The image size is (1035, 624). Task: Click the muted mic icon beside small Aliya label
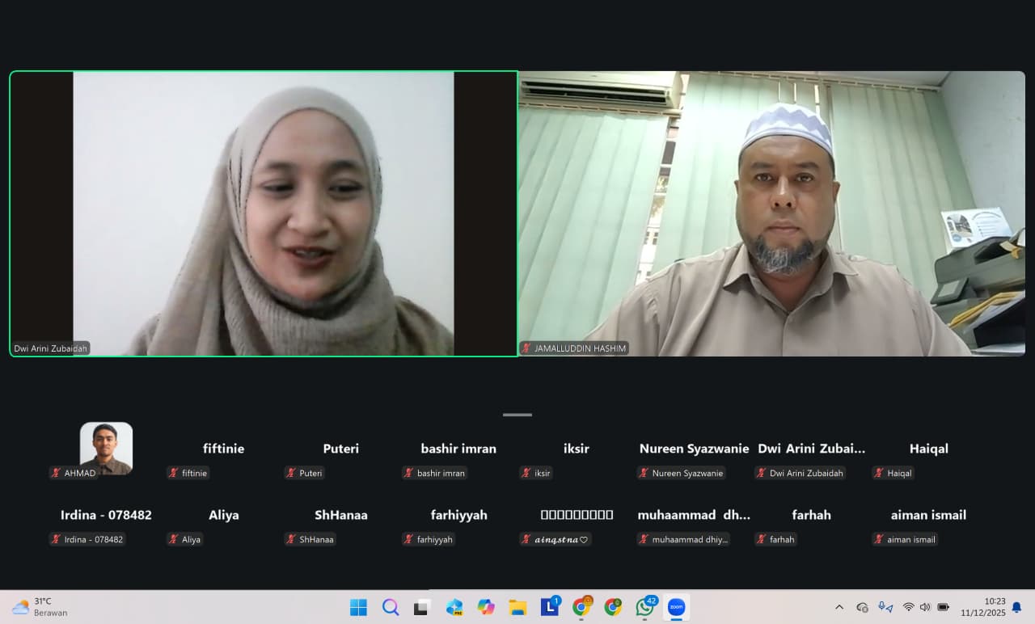(174, 539)
